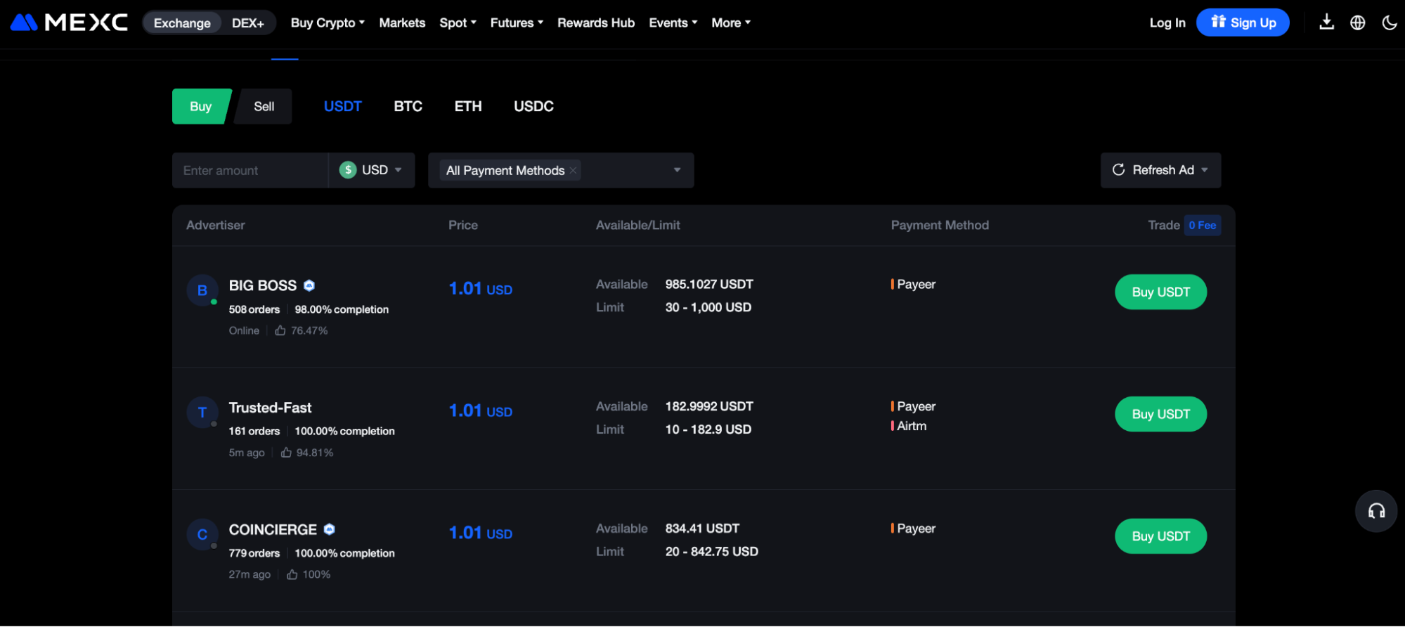Screen dimensions: 1405x627
Task: Switch to DEX+ mode
Action: pyautogui.click(x=248, y=23)
